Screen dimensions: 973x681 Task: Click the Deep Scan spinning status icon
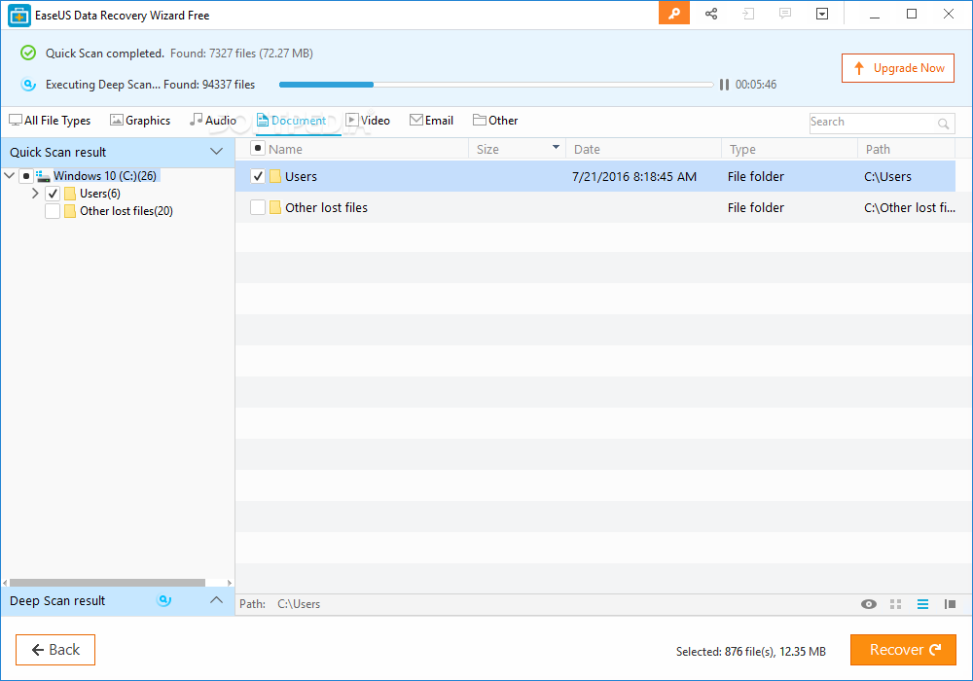click(x=163, y=600)
